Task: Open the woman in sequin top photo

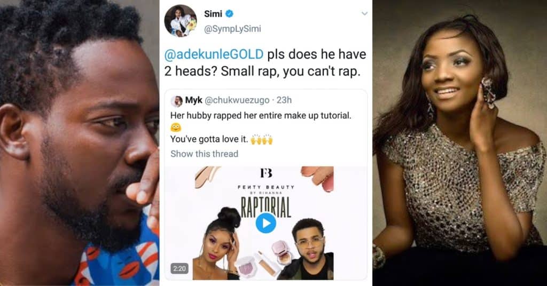Action: pos(460,143)
